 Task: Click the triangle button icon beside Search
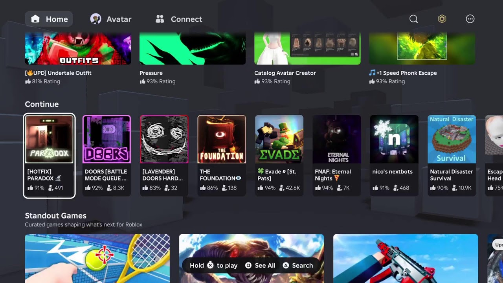click(x=286, y=265)
